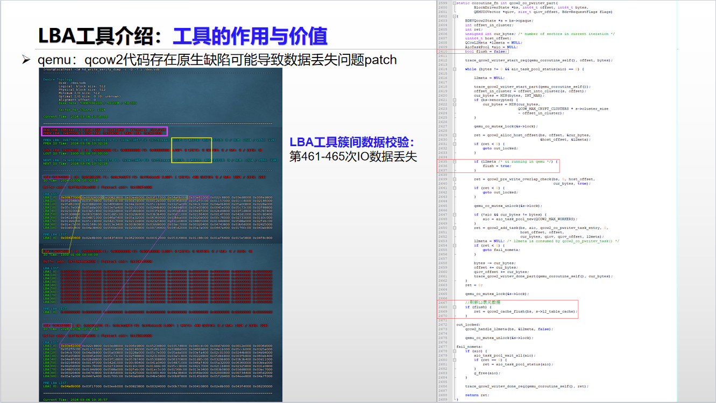
Task: Collapse the fold marker at line 2647
Action: [x=455, y=214]
